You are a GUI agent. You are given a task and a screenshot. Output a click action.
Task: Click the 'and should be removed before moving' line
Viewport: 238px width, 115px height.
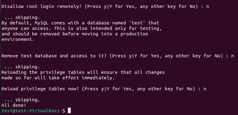point(75,34)
